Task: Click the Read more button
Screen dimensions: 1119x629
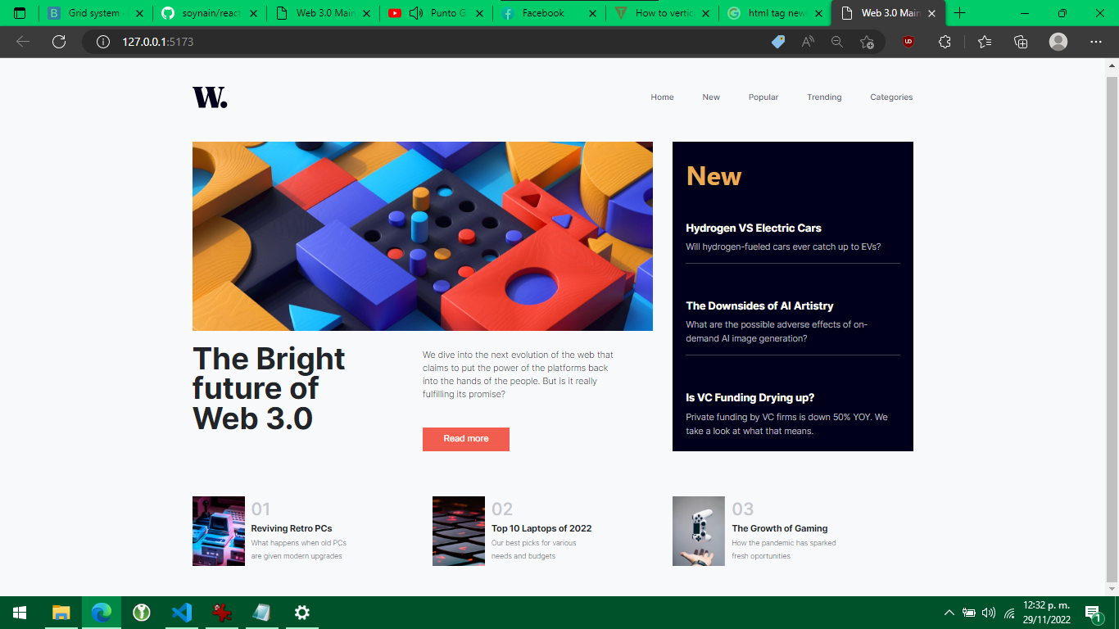Action: click(x=465, y=439)
